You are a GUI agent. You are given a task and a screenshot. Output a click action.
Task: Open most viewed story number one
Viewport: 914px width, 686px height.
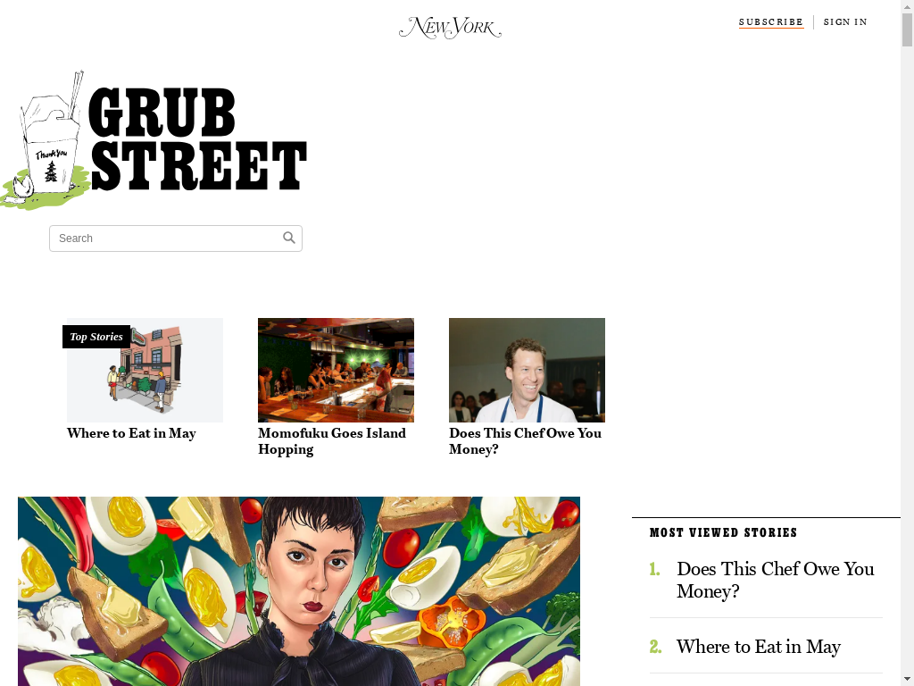click(x=776, y=580)
